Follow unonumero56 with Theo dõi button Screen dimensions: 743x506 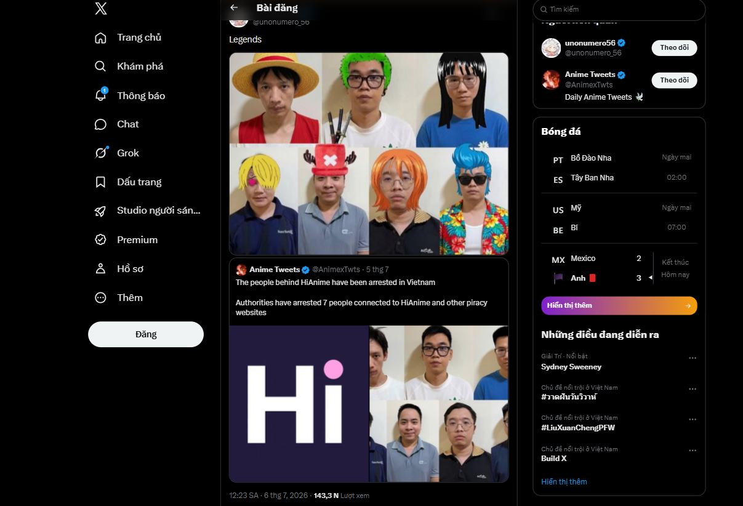(x=675, y=47)
